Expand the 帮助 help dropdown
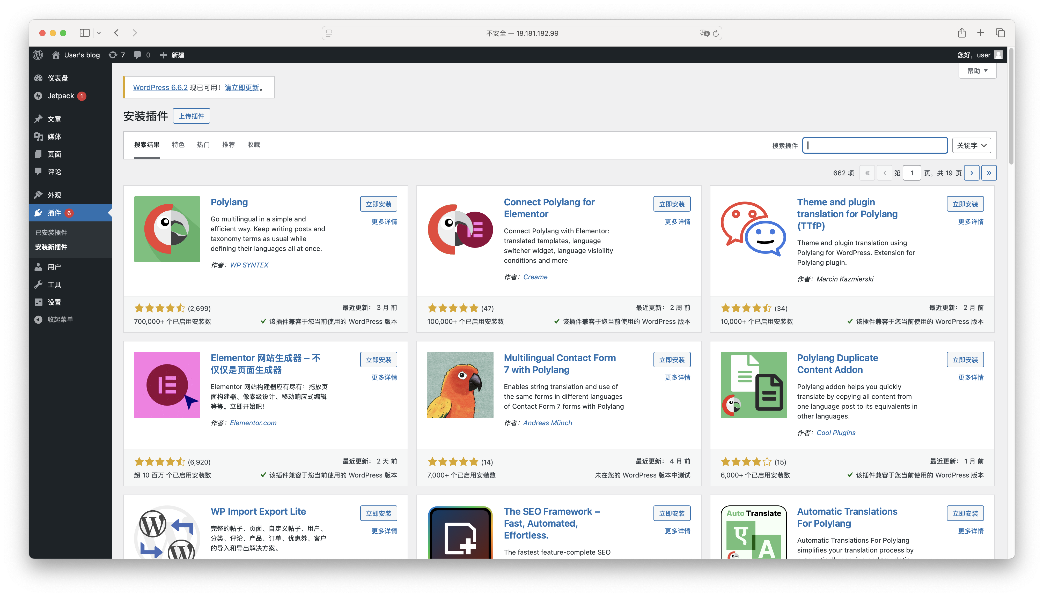This screenshot has height=597, width=1044. tap(977, 71)
